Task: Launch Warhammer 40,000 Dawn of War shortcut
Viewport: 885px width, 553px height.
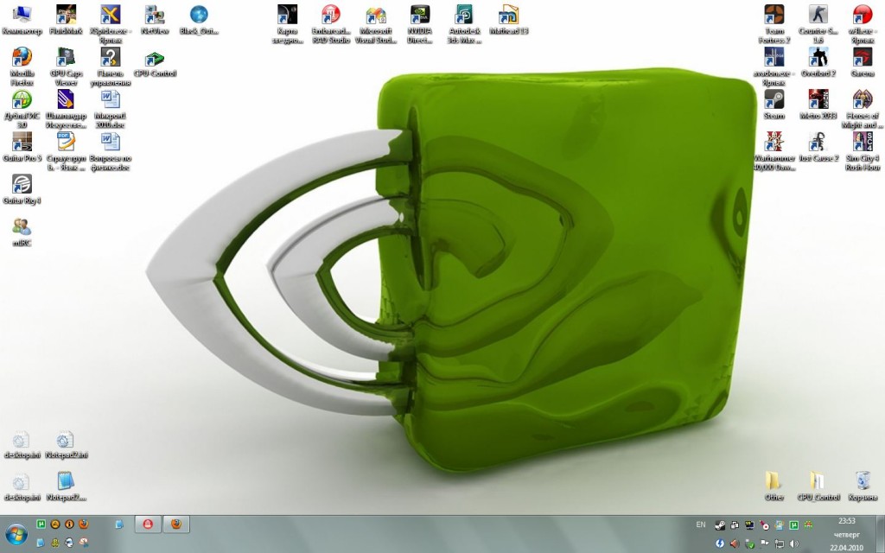Action: click(774, 151)
